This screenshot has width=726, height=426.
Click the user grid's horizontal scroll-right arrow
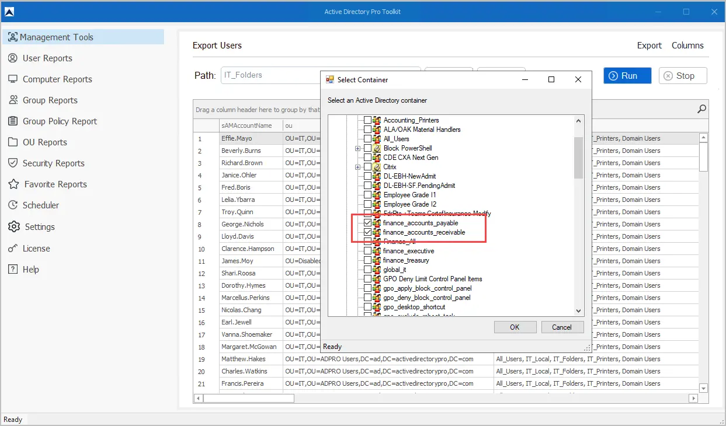pyautogui.click(x=693, y=398)
